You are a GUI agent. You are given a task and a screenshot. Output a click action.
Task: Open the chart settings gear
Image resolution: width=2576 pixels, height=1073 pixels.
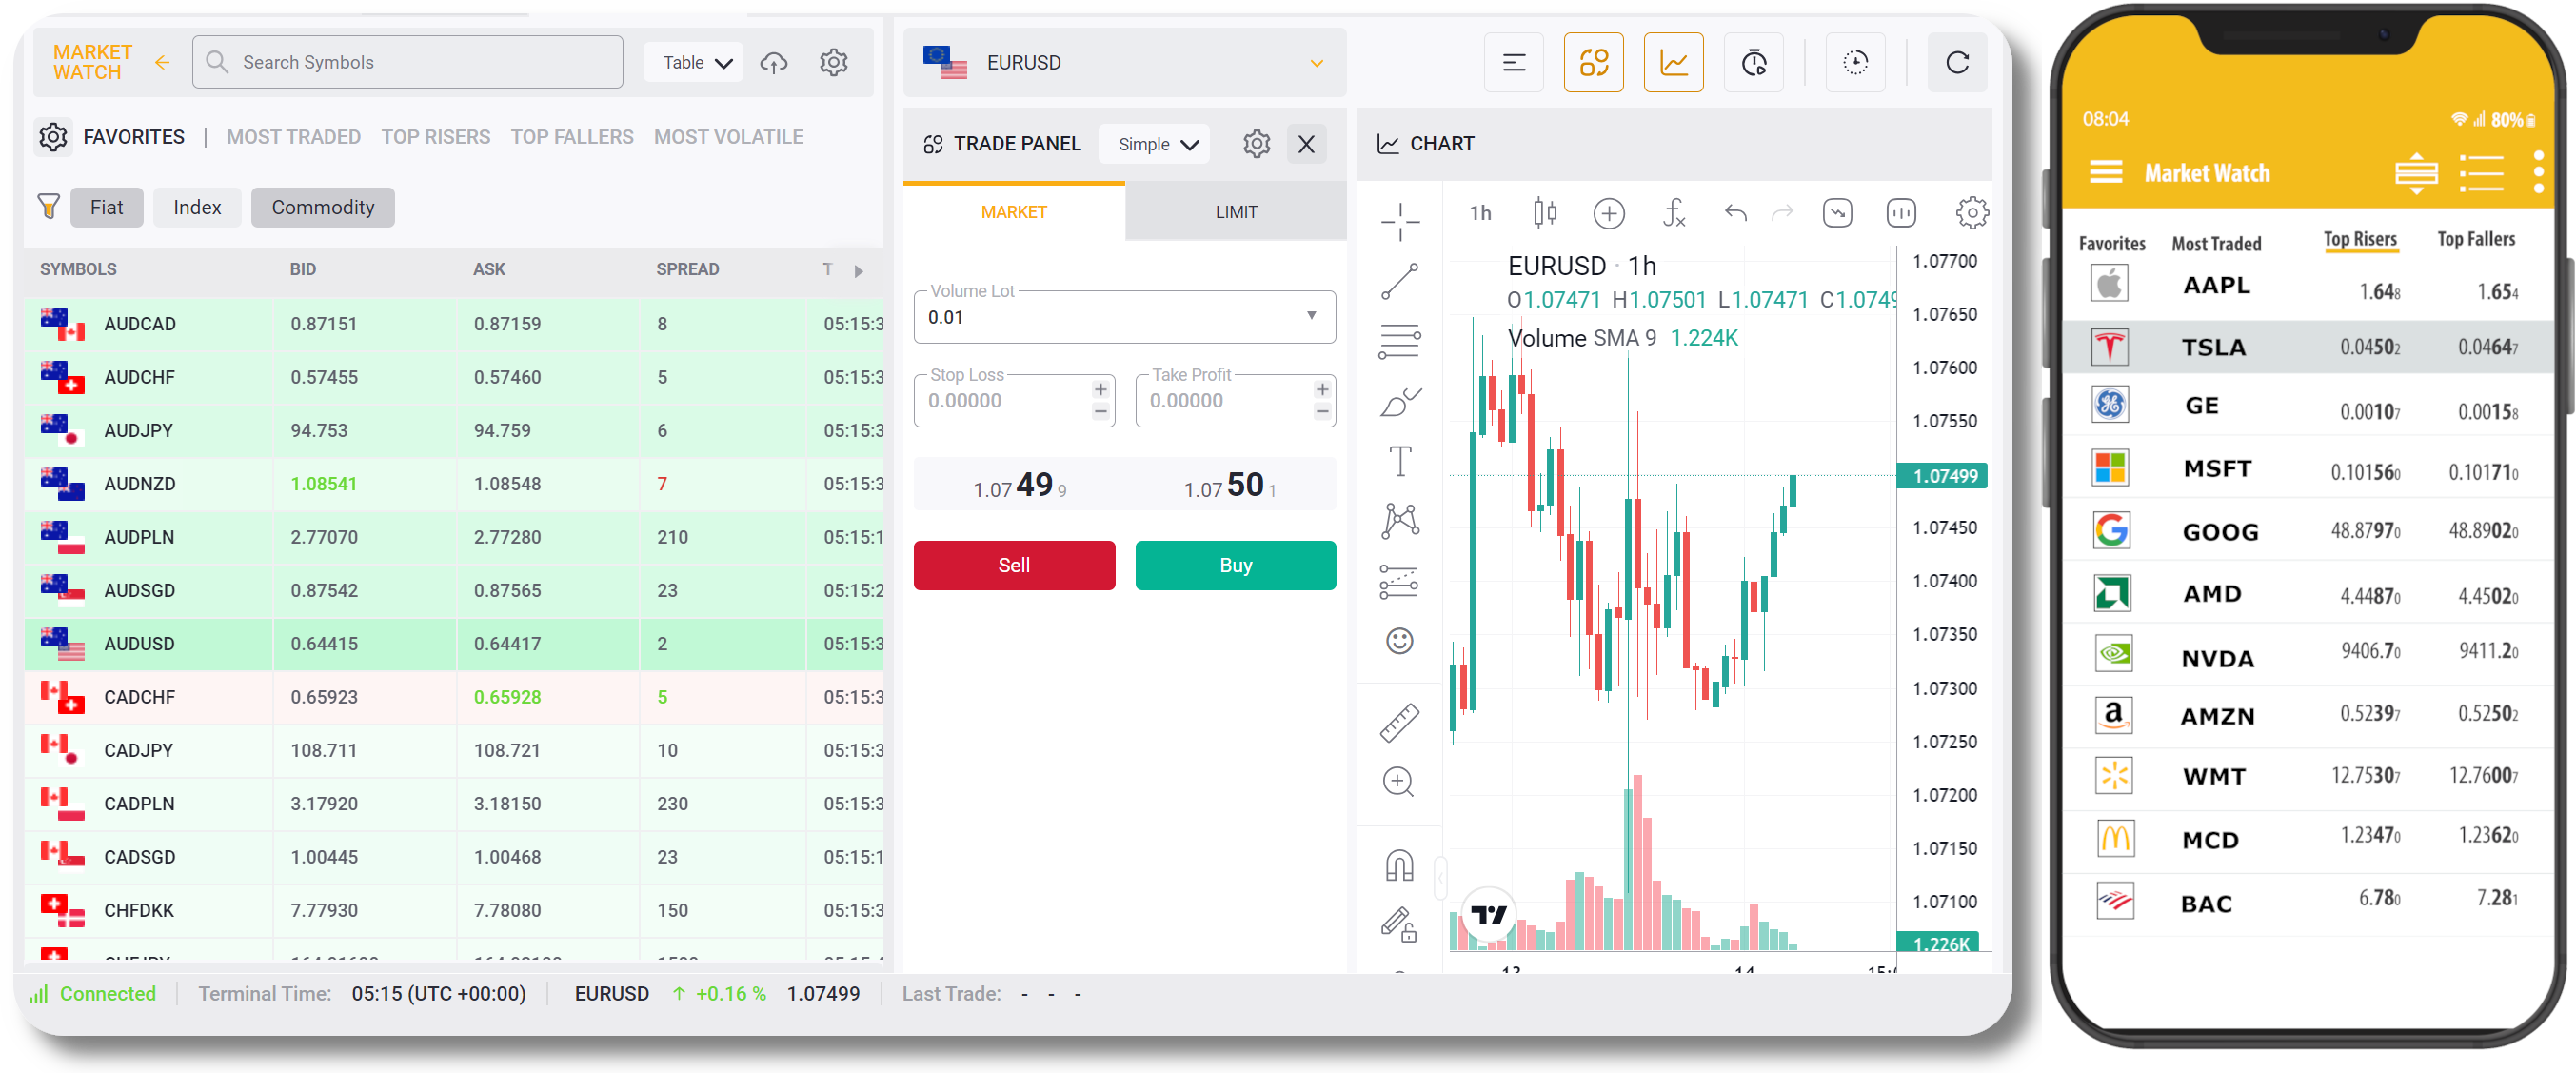(x=1971, y=212)
